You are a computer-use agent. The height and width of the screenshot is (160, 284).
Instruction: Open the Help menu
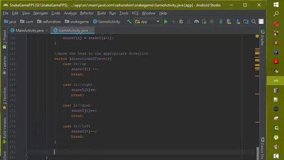click(163, 13)
